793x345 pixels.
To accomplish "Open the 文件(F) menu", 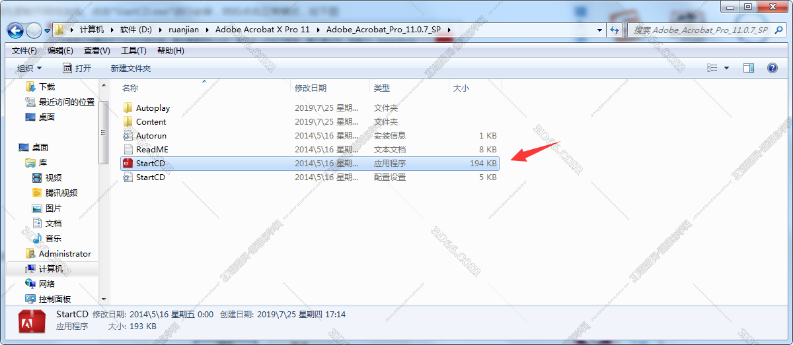I will (24, 50).
